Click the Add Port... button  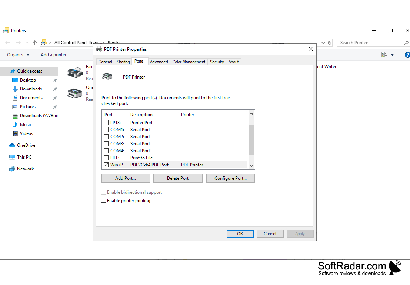click(x=126, y=178)
